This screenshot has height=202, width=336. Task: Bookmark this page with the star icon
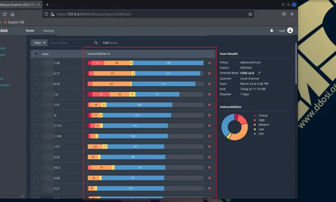(250, 14)
